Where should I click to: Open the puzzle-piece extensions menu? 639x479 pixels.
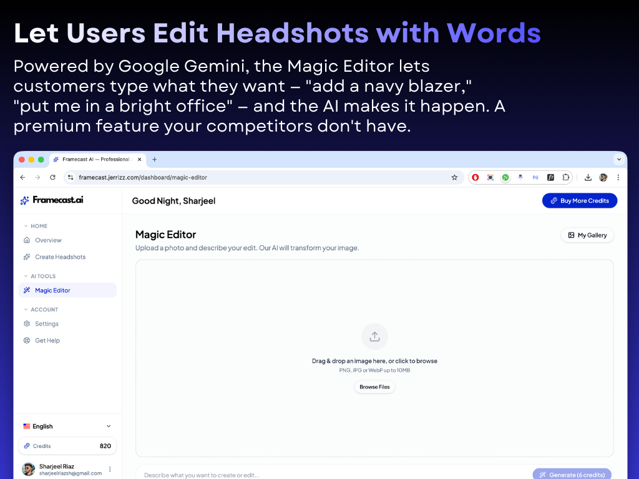565,177
